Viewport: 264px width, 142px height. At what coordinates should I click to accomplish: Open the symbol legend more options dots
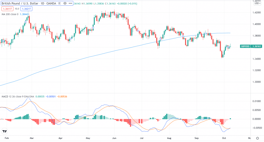tap(70, 3)
